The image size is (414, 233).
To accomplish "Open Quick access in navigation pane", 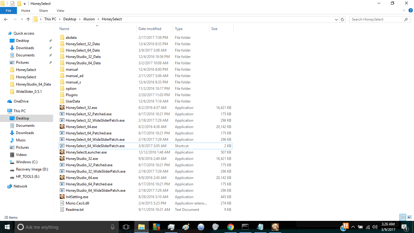I will (24, 33).
